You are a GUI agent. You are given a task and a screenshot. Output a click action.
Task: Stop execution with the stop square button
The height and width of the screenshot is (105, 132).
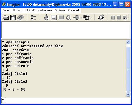pos(119,18)
